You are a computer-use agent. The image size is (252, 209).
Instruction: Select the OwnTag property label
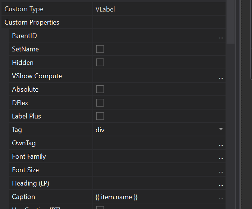tap(24, 143)
